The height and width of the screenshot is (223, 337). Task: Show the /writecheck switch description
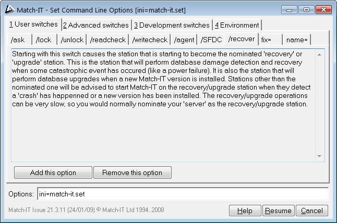150,40
